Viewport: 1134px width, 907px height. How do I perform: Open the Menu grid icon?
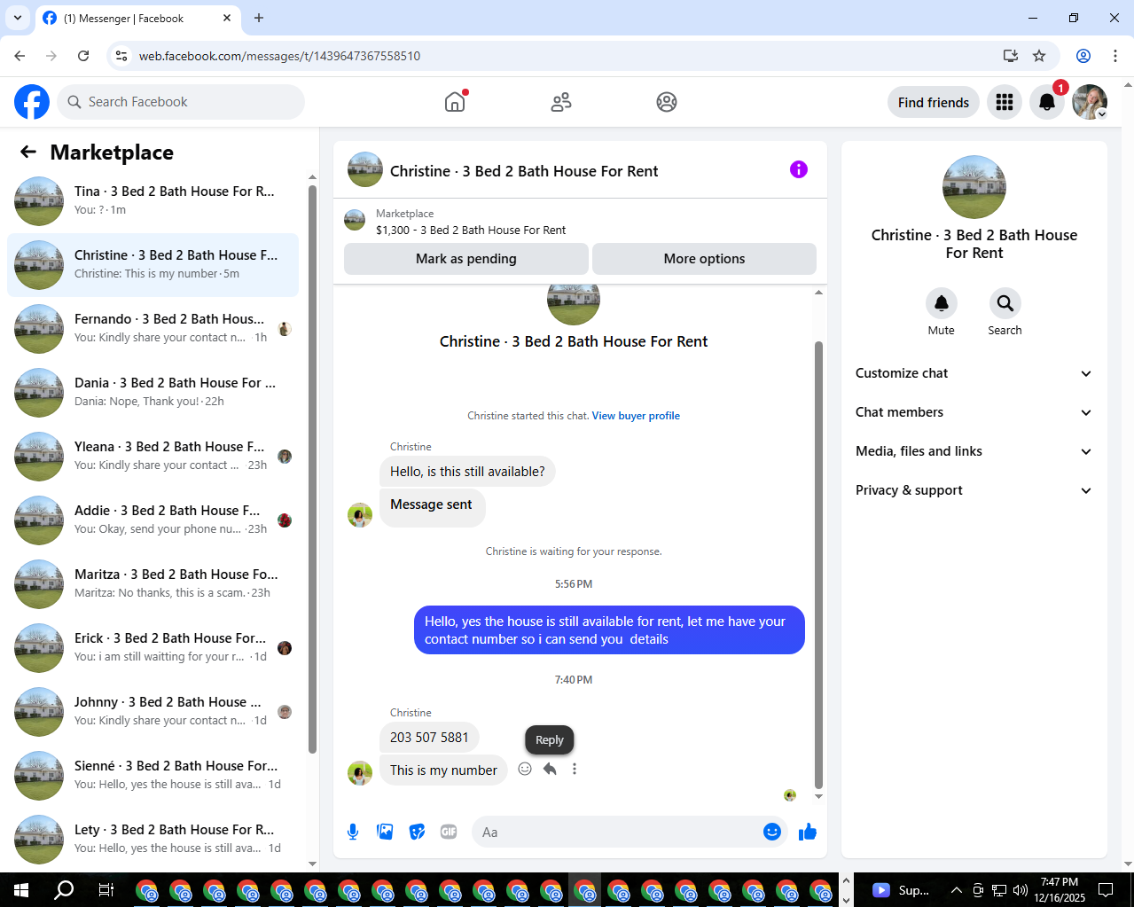[x=1005, y=102]
